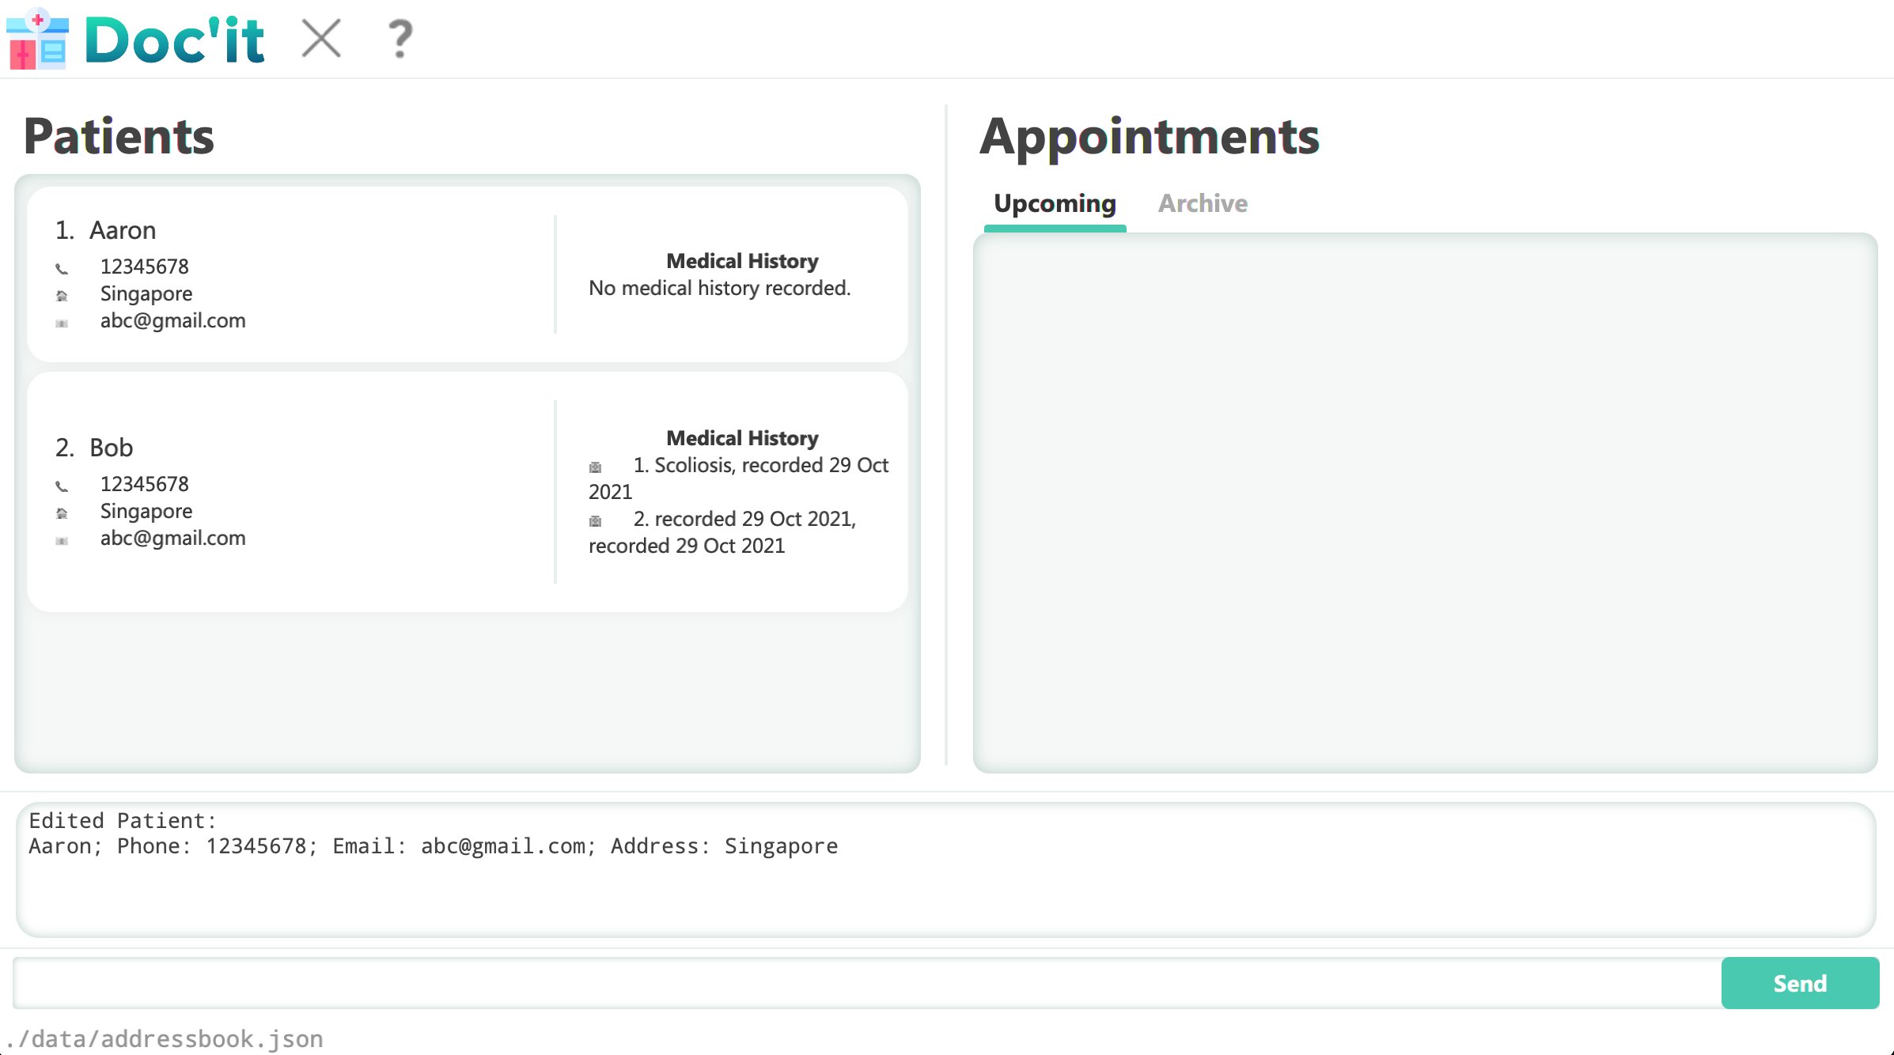Click the empty upcoming appointments list area
Image resolution: width=1894 pixels, height=1055 pixels.
(1425, 502)
